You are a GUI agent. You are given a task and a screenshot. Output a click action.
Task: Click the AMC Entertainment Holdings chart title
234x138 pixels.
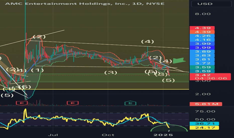tap(85, 4)
